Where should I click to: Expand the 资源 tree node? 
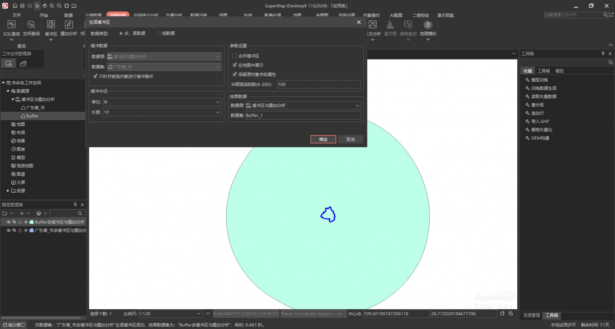[x=8, y=191]
